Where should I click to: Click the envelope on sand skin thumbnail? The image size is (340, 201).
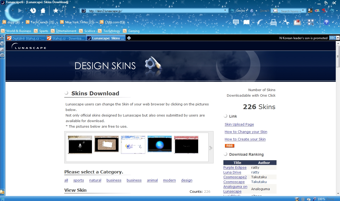click(x=107, y=145)
